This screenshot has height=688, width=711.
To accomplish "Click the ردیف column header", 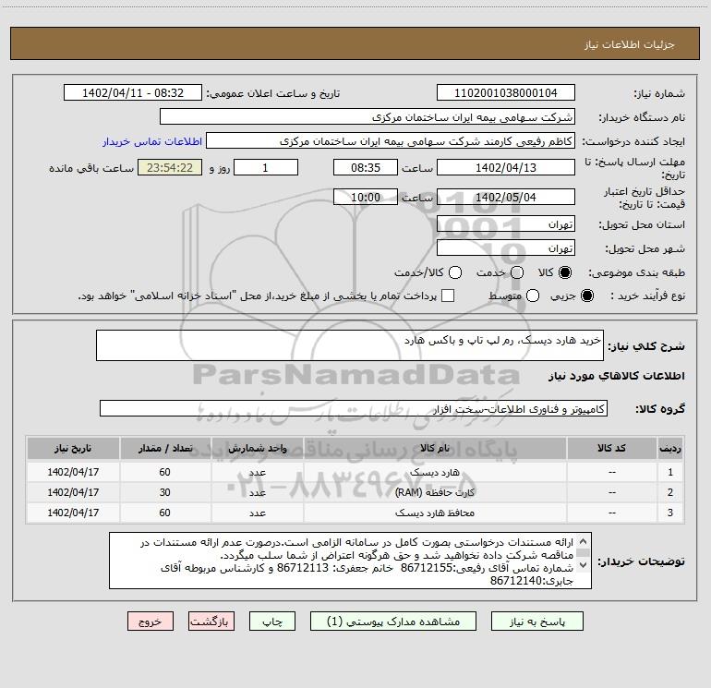I will 670,449.
